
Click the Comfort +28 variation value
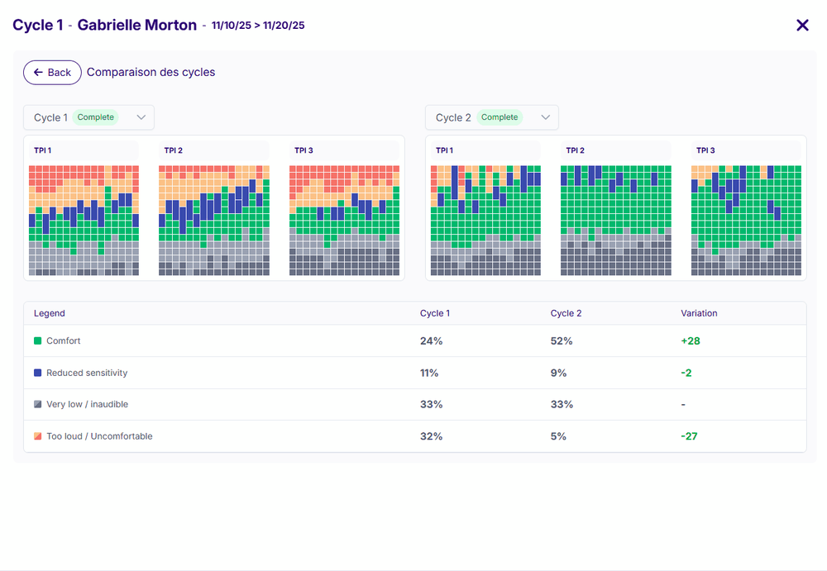(691, 340)
